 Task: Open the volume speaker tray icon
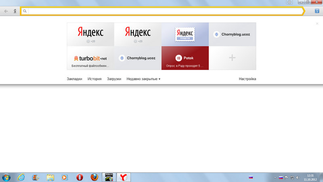[298, 177]
